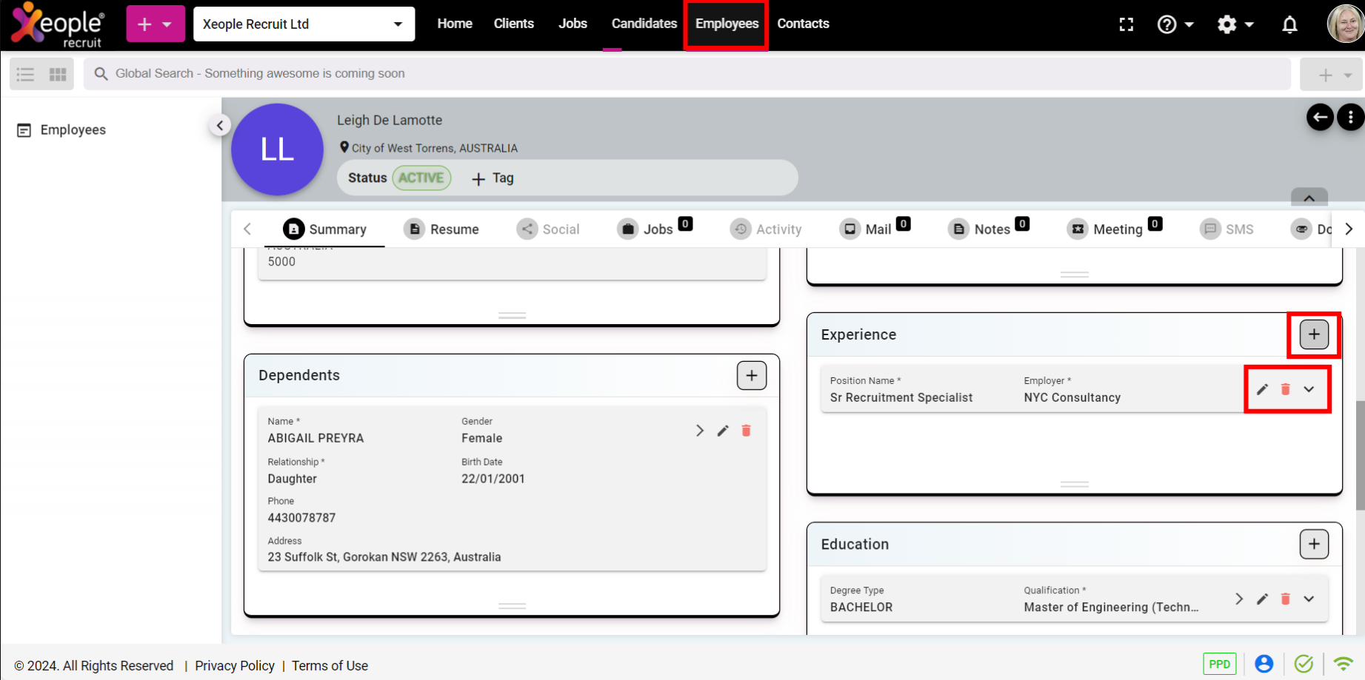Open the BACHELOR education details arrow
The image size is (1365, 680).
pos(1238,599)
